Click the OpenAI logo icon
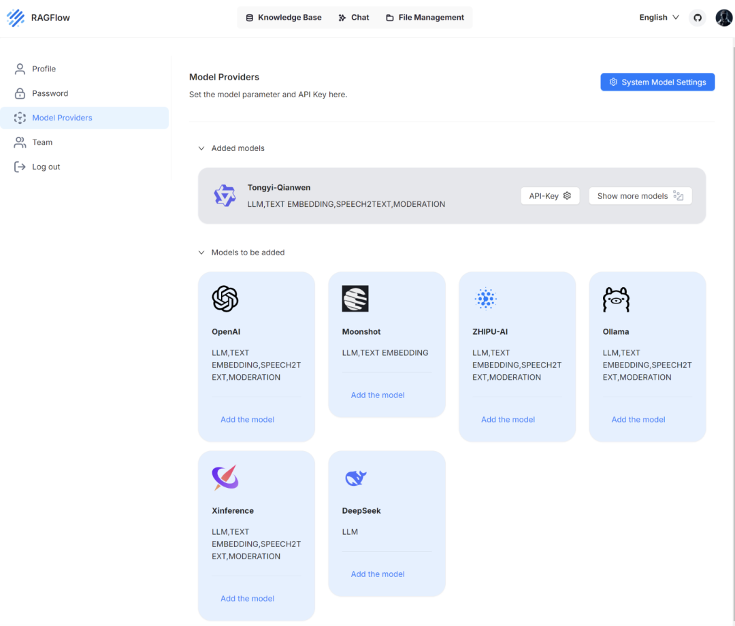The image size is (735, 626). [225, 299]
